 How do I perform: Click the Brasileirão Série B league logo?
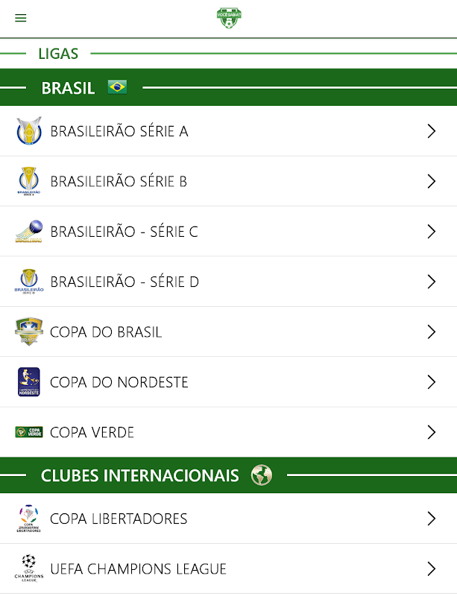(x=29, y=181)
